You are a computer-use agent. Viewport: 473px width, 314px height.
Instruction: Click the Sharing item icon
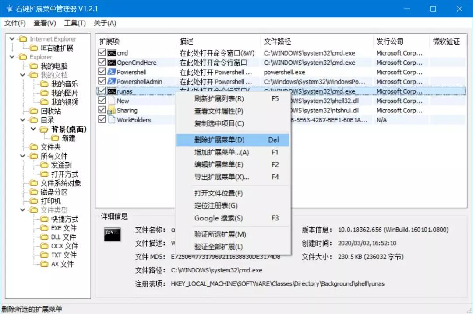pos(112,111)
